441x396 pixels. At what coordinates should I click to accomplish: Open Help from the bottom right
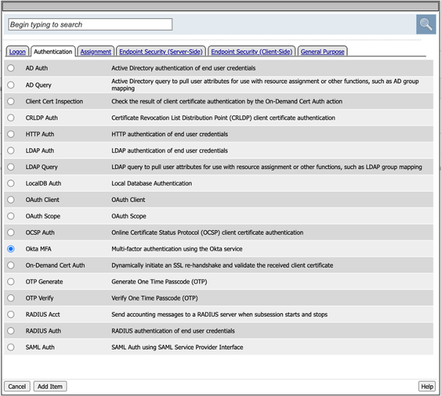click(x=427, y=386)
